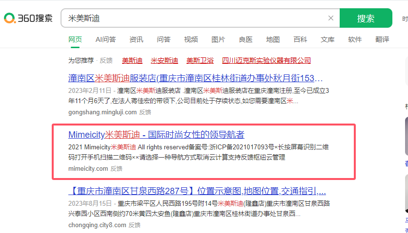Click 反馈 beside chongqing.city8.com
This screenshot has height=233, width=408.
(135, 225)
